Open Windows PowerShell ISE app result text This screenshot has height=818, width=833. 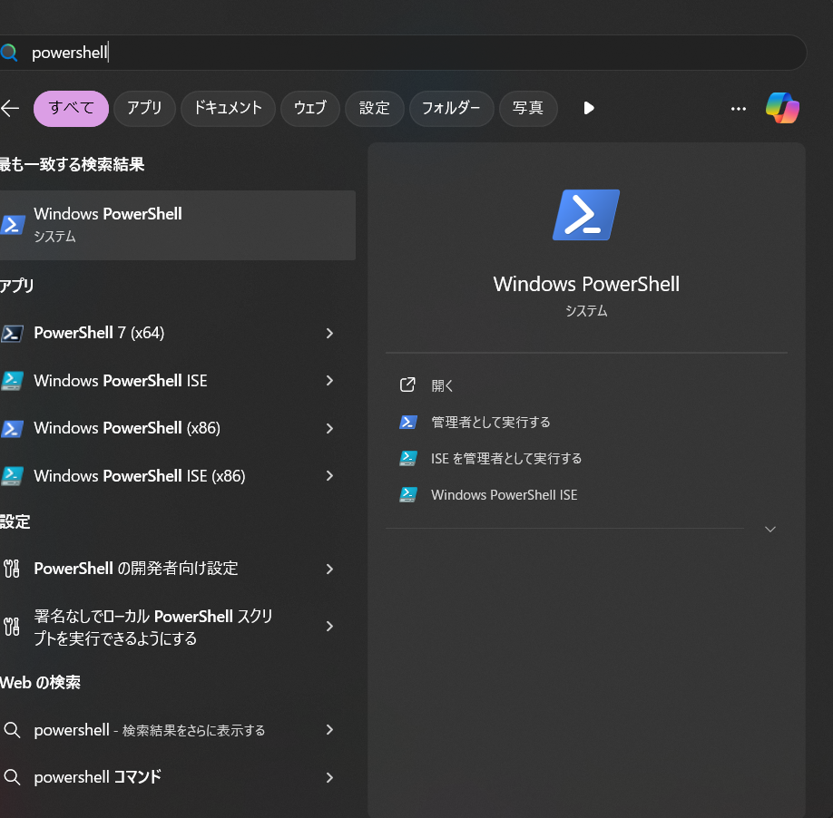click(x=121, y=381)
